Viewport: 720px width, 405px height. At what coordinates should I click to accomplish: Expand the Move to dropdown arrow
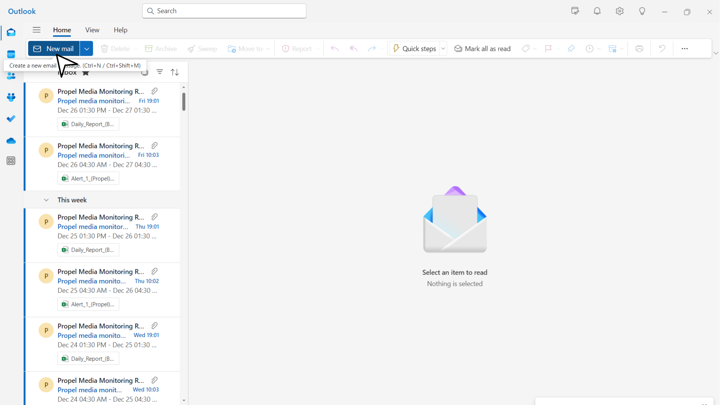[268, 49]
